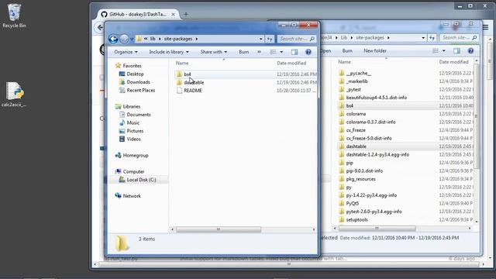Open the Recycle Bin desktop icon
The width and height of the screenshot is (496, 279).
(x=14, y=15)
